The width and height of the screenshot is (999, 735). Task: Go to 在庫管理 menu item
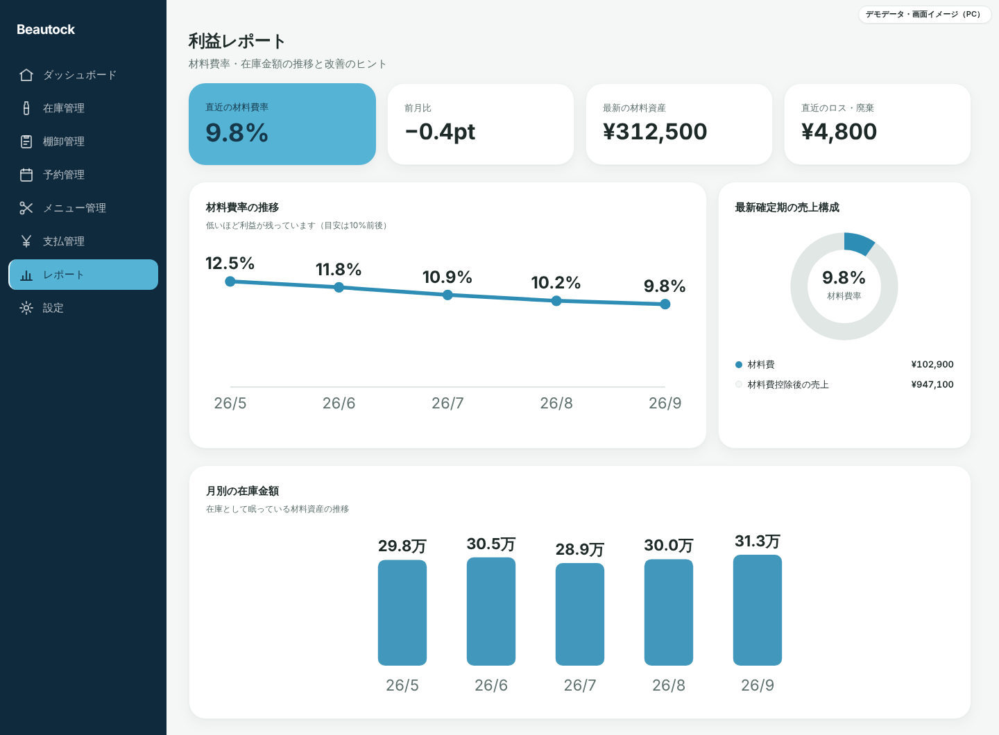point(83,108)
